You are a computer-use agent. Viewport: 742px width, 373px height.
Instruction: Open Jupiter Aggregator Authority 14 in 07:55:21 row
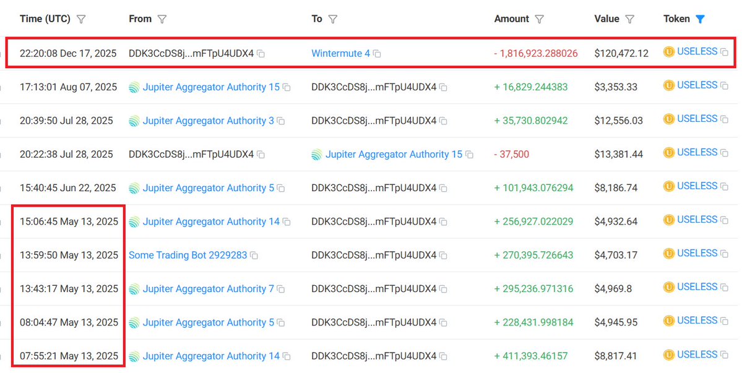pos(211,356)
